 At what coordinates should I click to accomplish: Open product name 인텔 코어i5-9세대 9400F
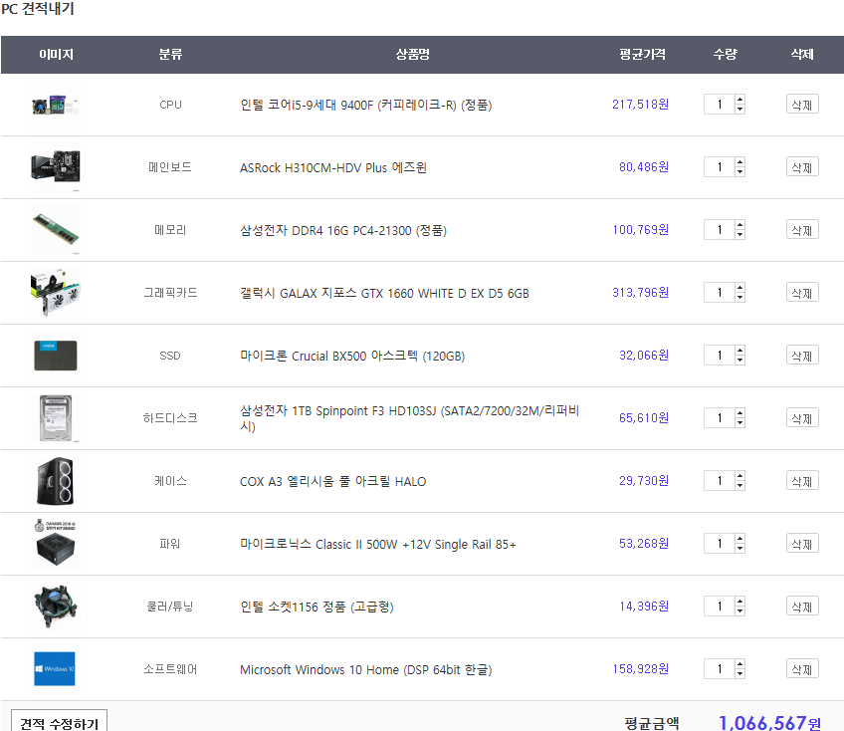(366, 105)
